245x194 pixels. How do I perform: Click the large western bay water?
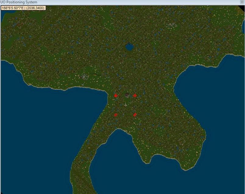point(46,128)
